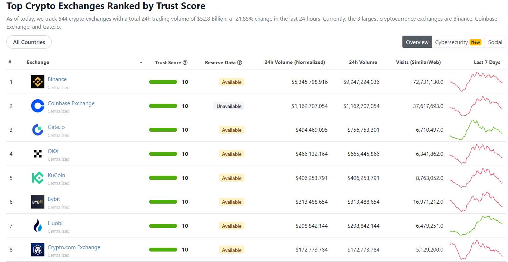Click the Coinbase Exchange logo icon
This screenshot has width=508, height=262.
(x=38, y=106)
